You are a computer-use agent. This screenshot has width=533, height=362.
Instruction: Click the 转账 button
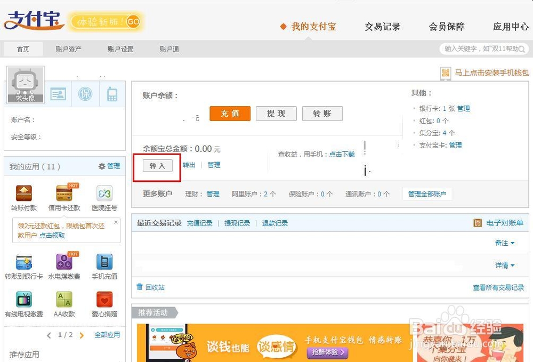point(322,114)
